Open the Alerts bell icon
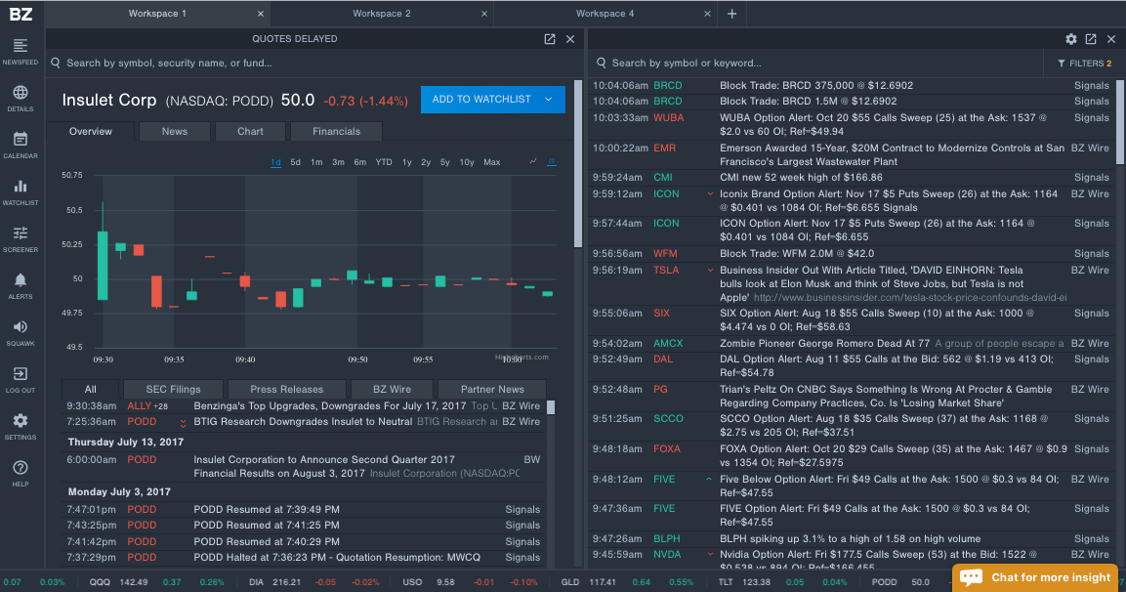1126x592 pixels. pos(21,280)
